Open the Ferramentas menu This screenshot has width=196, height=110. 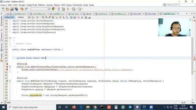[x=77, y=5]
